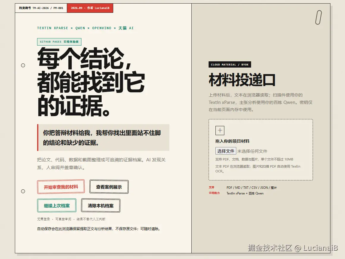Click the 文本 PDF 在浏览器读取 OCR note

(258, 169)
